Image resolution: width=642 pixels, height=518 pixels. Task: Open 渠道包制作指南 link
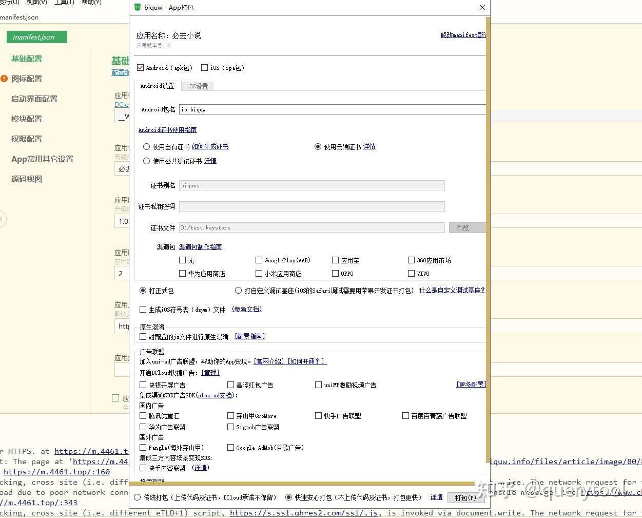(201, 247)
